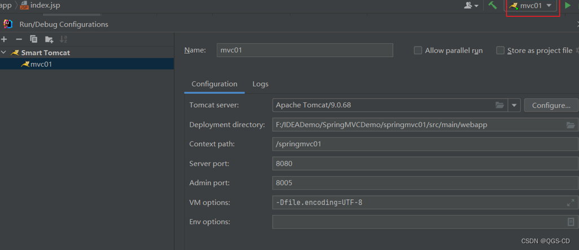Remove the selected configuration
Image resolution: width=579 pixels, height=250 pixels.
(x=19, y=40)
